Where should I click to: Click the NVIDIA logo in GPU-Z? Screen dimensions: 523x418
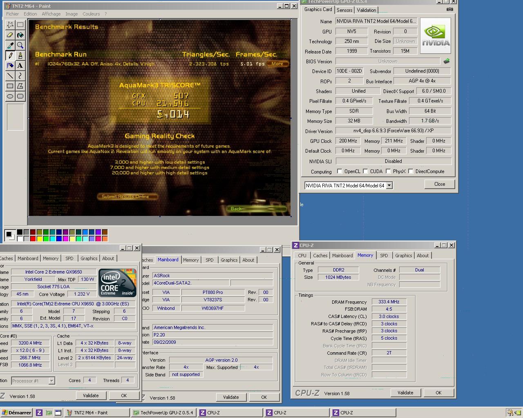436,36
